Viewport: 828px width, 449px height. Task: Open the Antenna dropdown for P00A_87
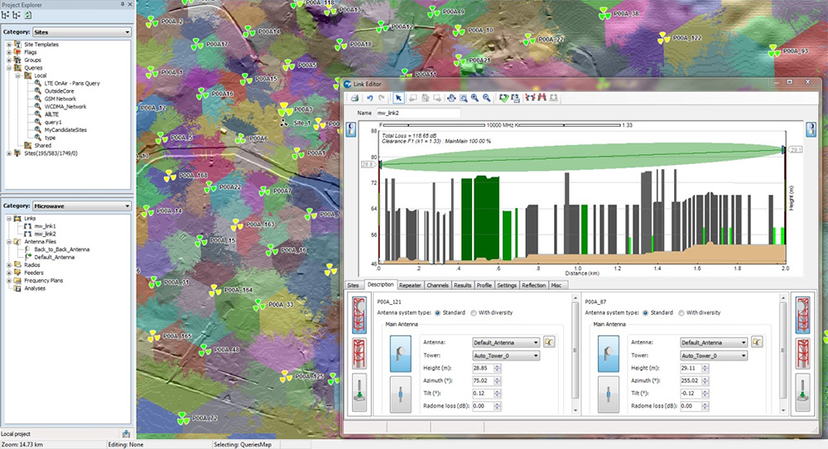(714, 342)
